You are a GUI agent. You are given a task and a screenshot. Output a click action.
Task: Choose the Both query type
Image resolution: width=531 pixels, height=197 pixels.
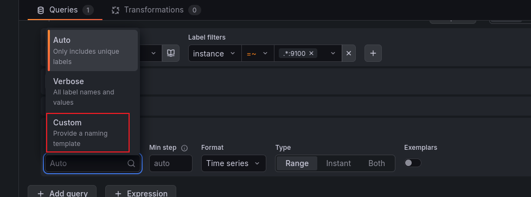pos(376,163)
